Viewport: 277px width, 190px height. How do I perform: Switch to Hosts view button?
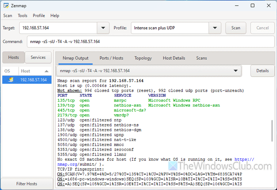pos(13,57)
